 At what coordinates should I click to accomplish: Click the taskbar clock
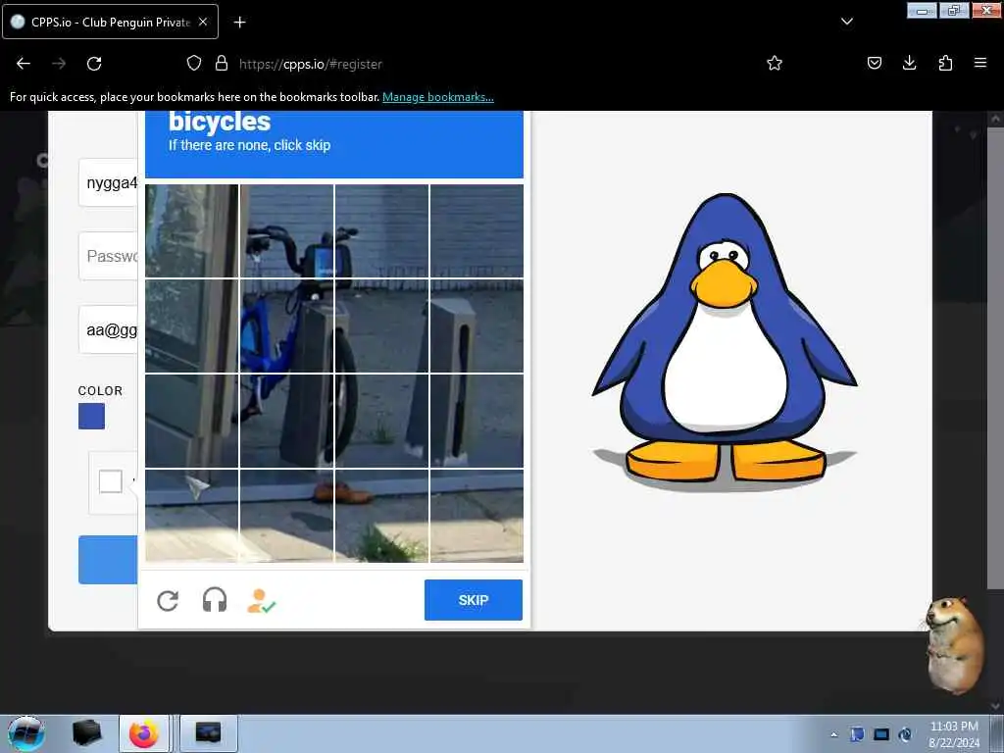coord(954,734)
